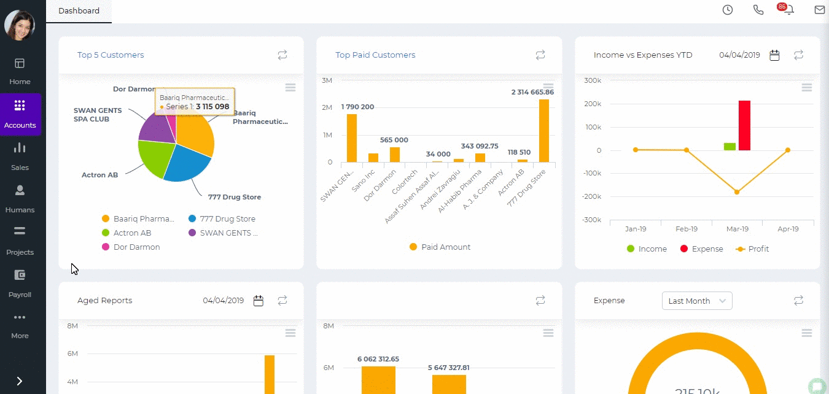Click the red Mar-19 expense bar
Image resolution: width=829 pixels, height=394 pixels.
[744, 125]
